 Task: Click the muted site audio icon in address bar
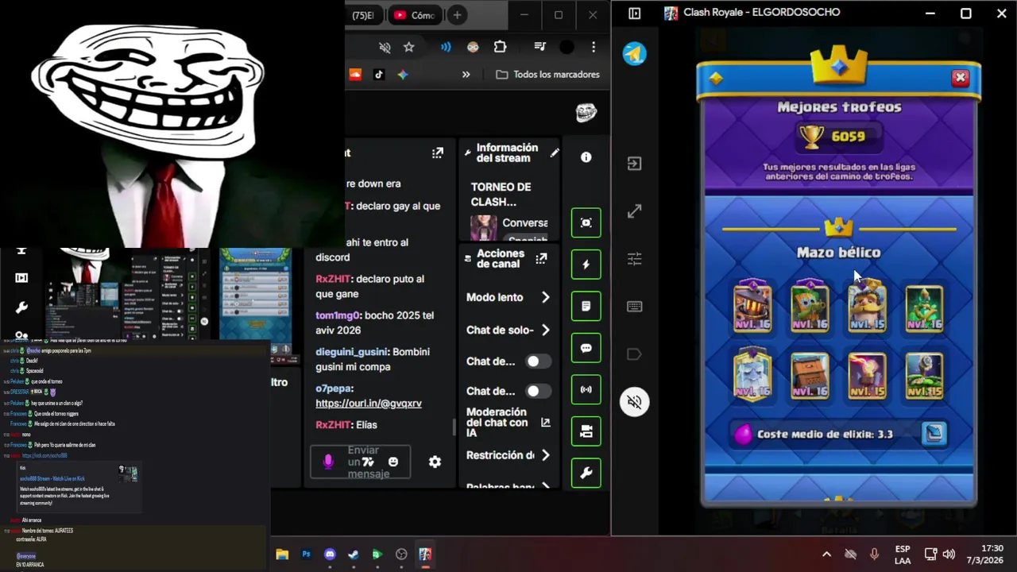(385, 48)
